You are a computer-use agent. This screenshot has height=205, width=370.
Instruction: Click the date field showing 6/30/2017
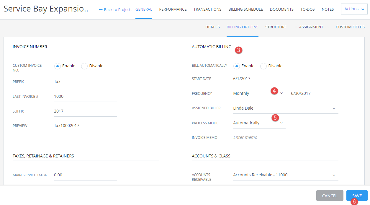pyautogui.click(x=315, y=93)
